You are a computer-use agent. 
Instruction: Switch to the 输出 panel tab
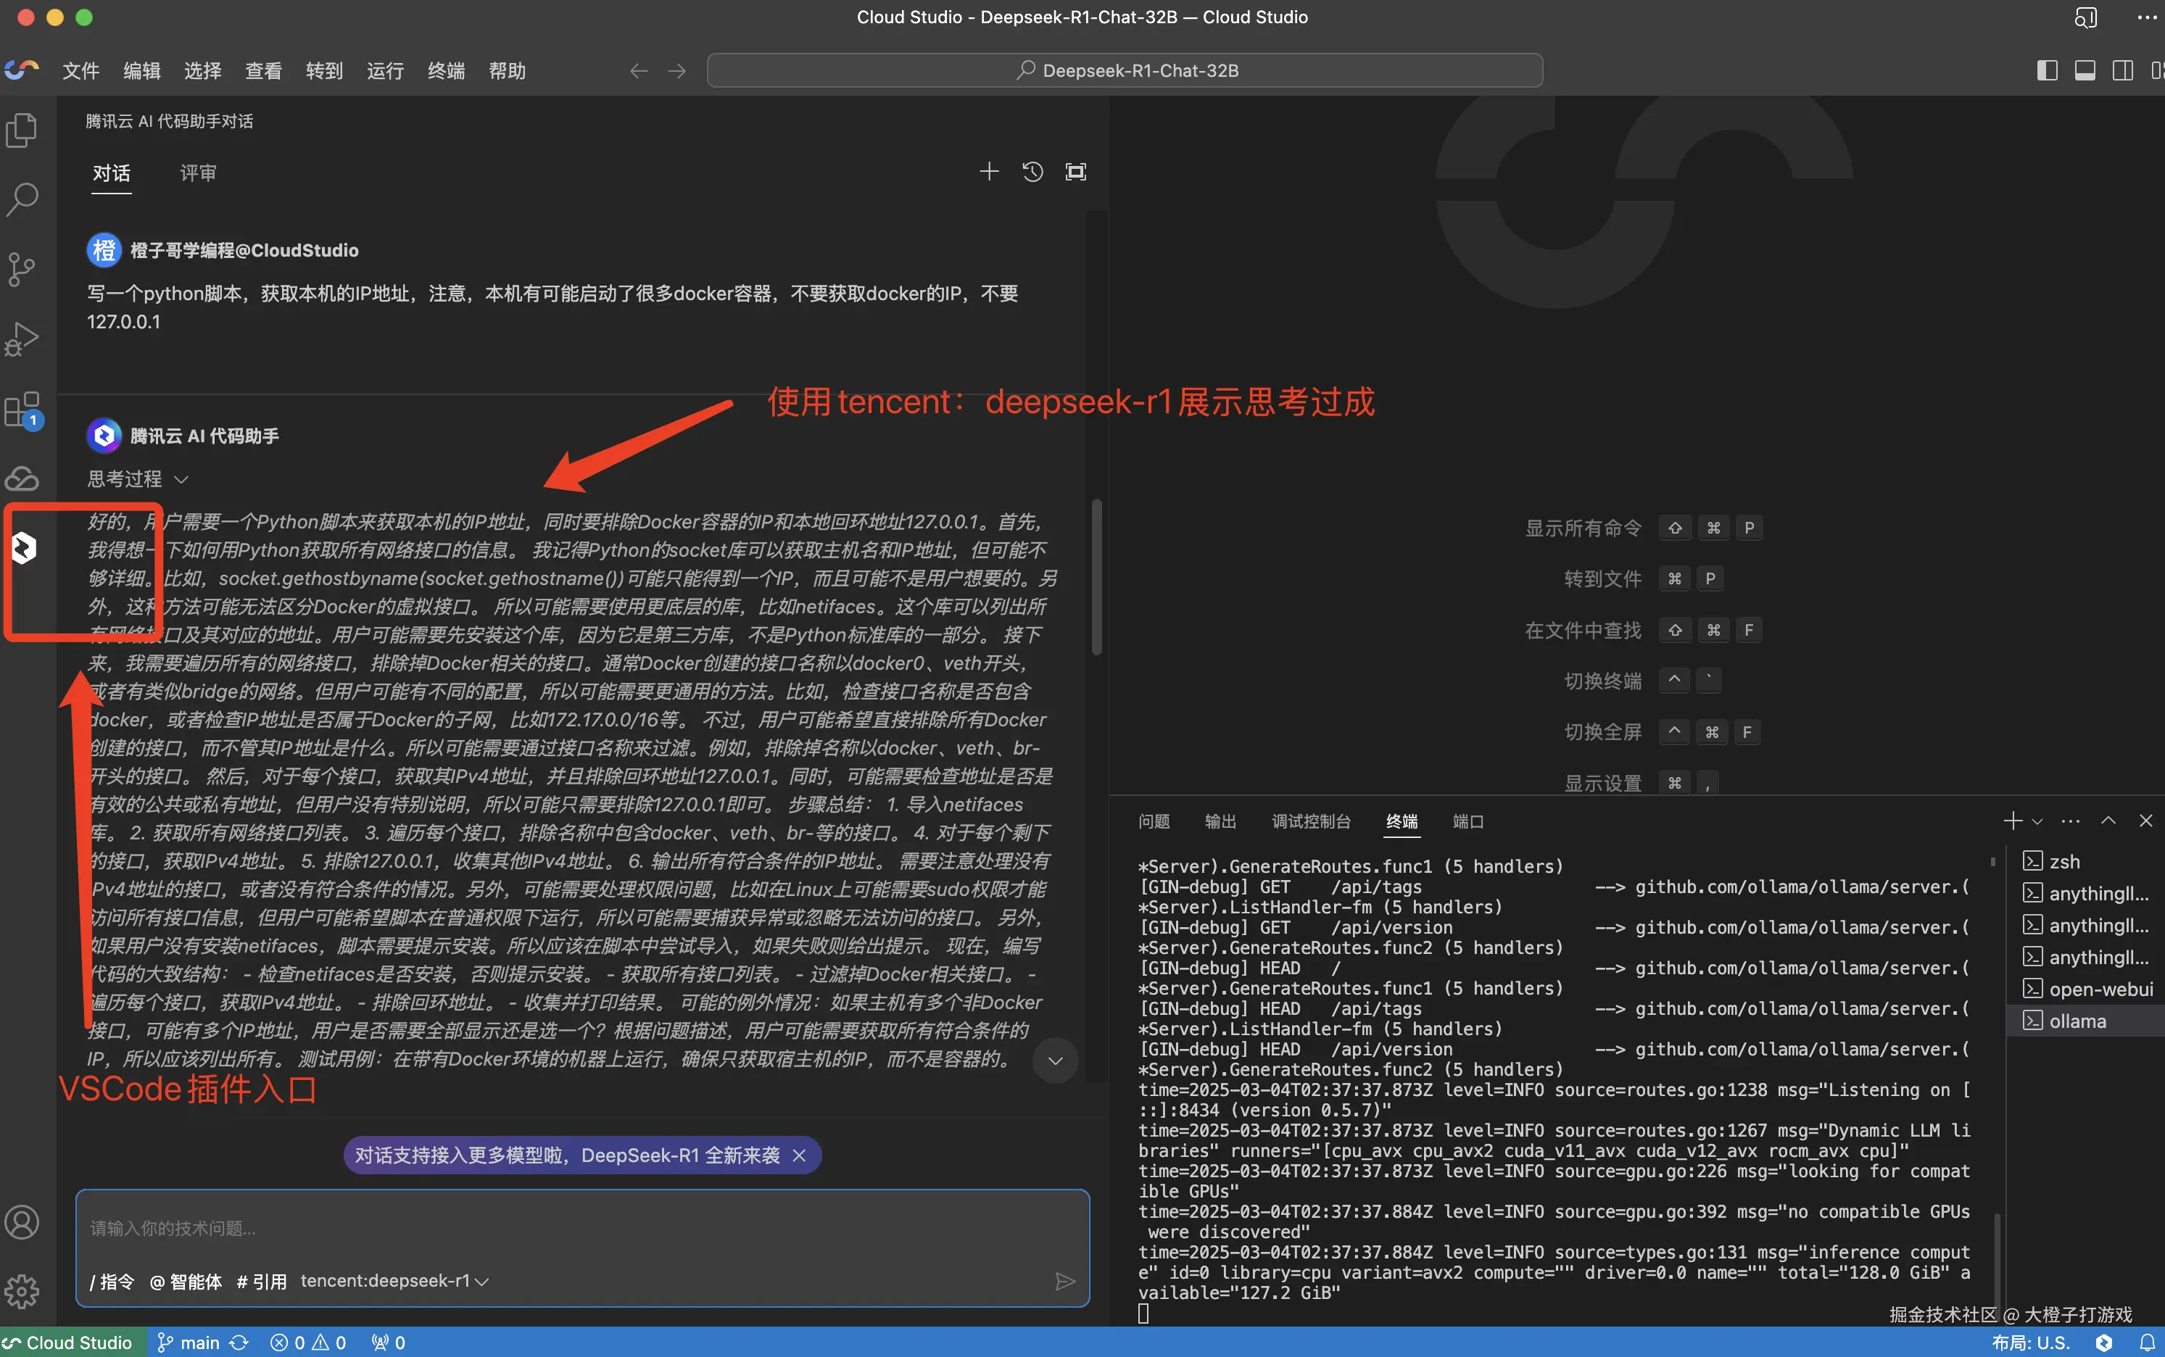(x=1220, y=821)
